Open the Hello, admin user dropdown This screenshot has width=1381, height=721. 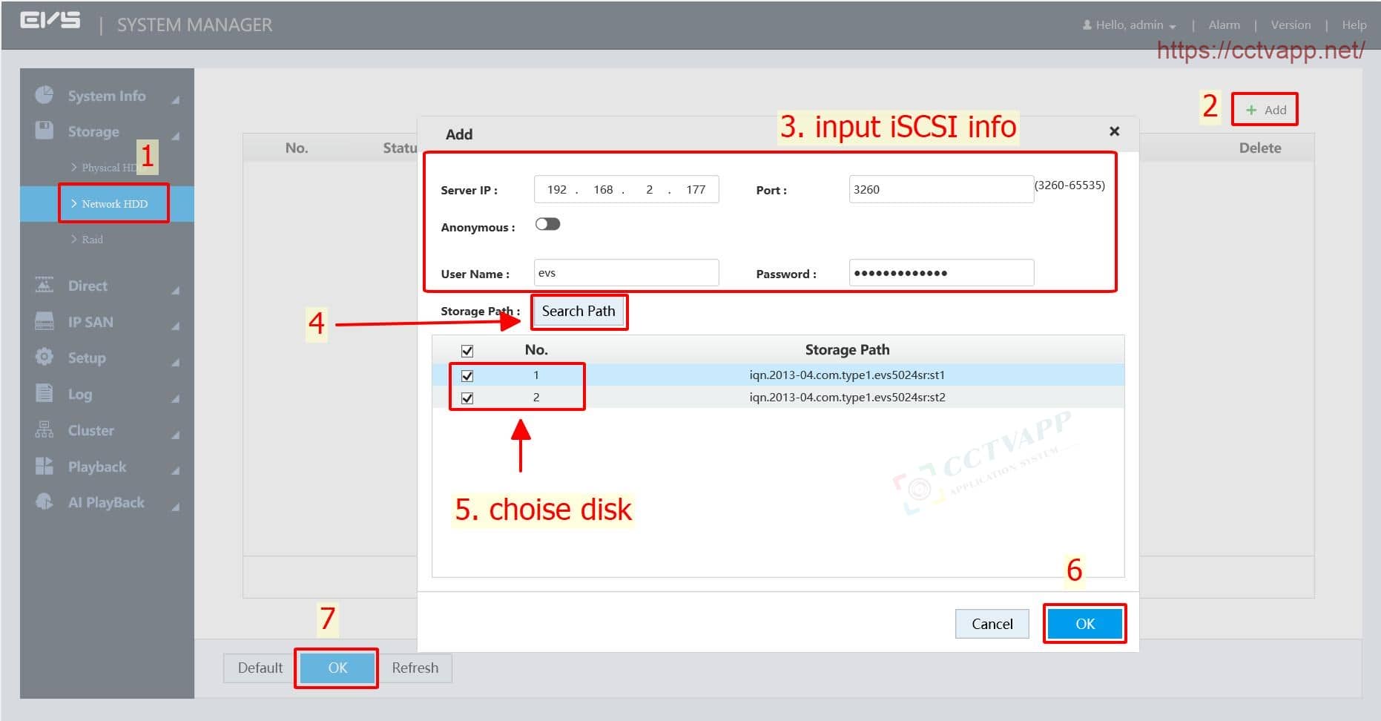(x=1130, y=25)
